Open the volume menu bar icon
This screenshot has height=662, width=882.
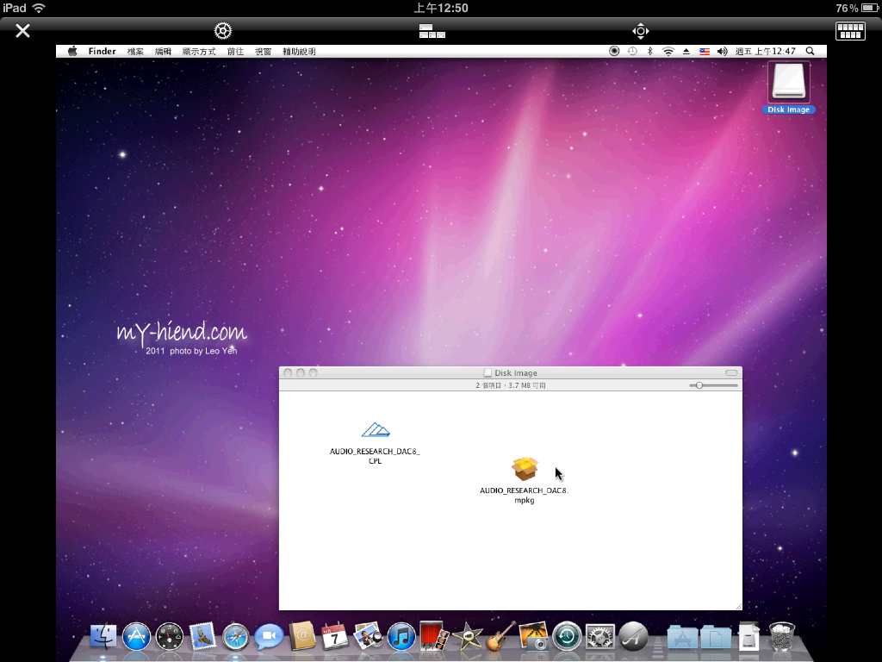click(723, 51)
